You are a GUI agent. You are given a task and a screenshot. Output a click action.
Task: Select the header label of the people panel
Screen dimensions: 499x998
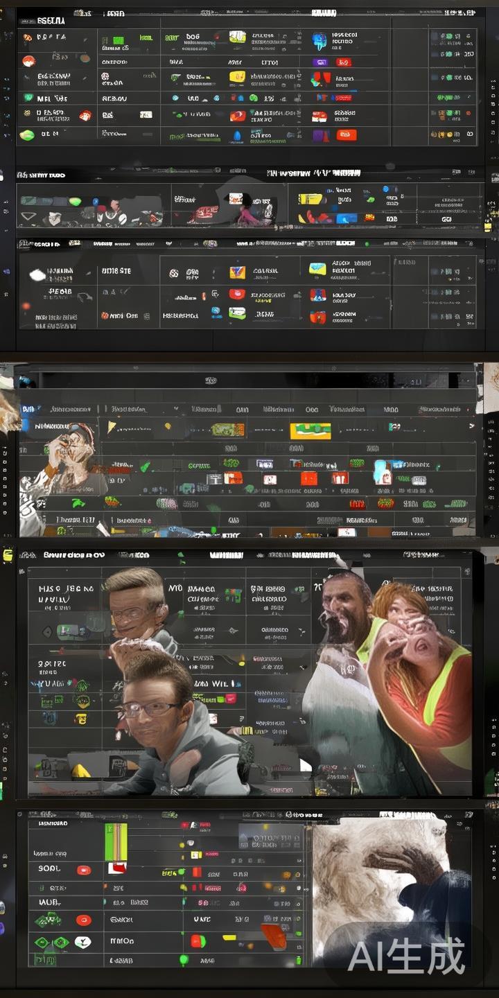pos(74,555)
